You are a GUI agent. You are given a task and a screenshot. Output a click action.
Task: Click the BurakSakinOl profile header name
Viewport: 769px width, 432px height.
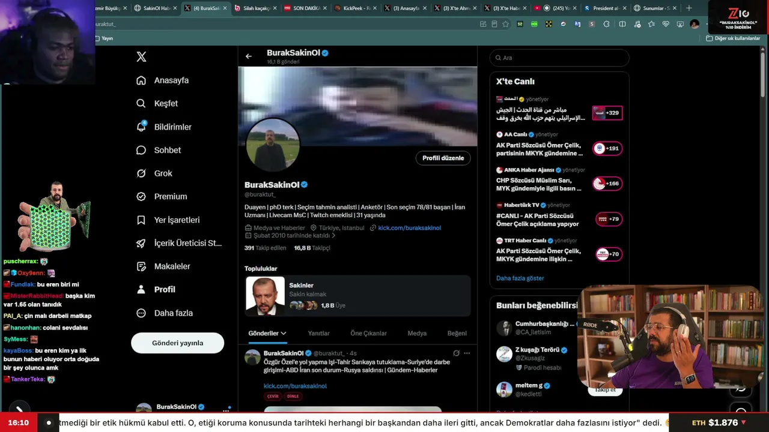point(293,53)
